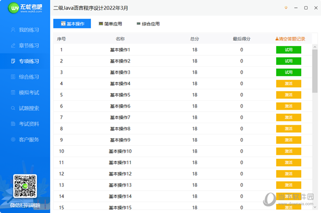321x213 pixels.
Task: Go to 综合练习
Action: click(x=25, y=77)
